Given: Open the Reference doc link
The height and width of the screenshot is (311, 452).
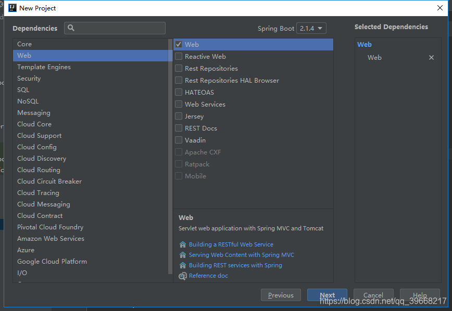Looking at the screenshot, I should coord(208,276).
